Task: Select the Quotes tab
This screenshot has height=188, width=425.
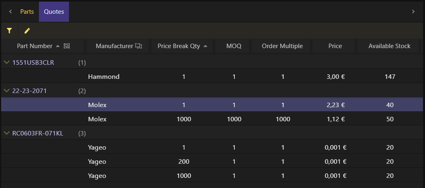Action: point(54,12)
